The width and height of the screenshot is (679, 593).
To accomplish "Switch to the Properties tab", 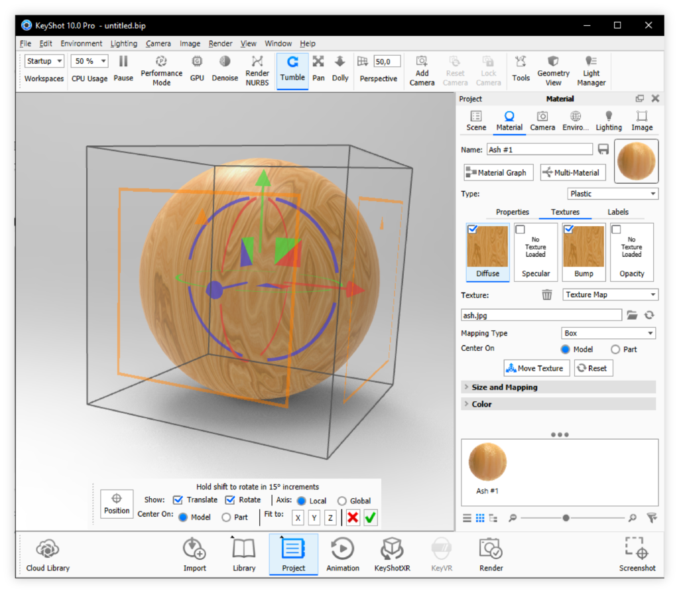I will coord(513,212).
